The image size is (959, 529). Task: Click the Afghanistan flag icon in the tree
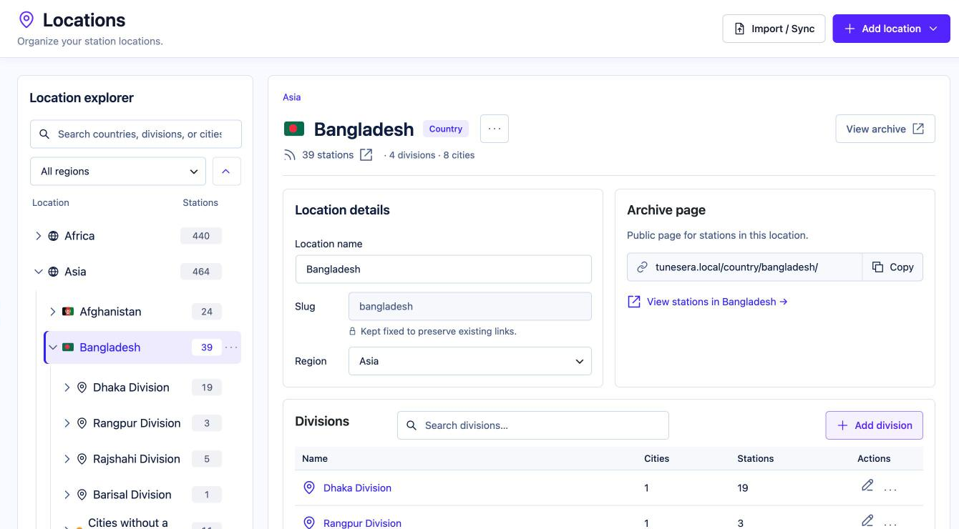tap(68, 312)
